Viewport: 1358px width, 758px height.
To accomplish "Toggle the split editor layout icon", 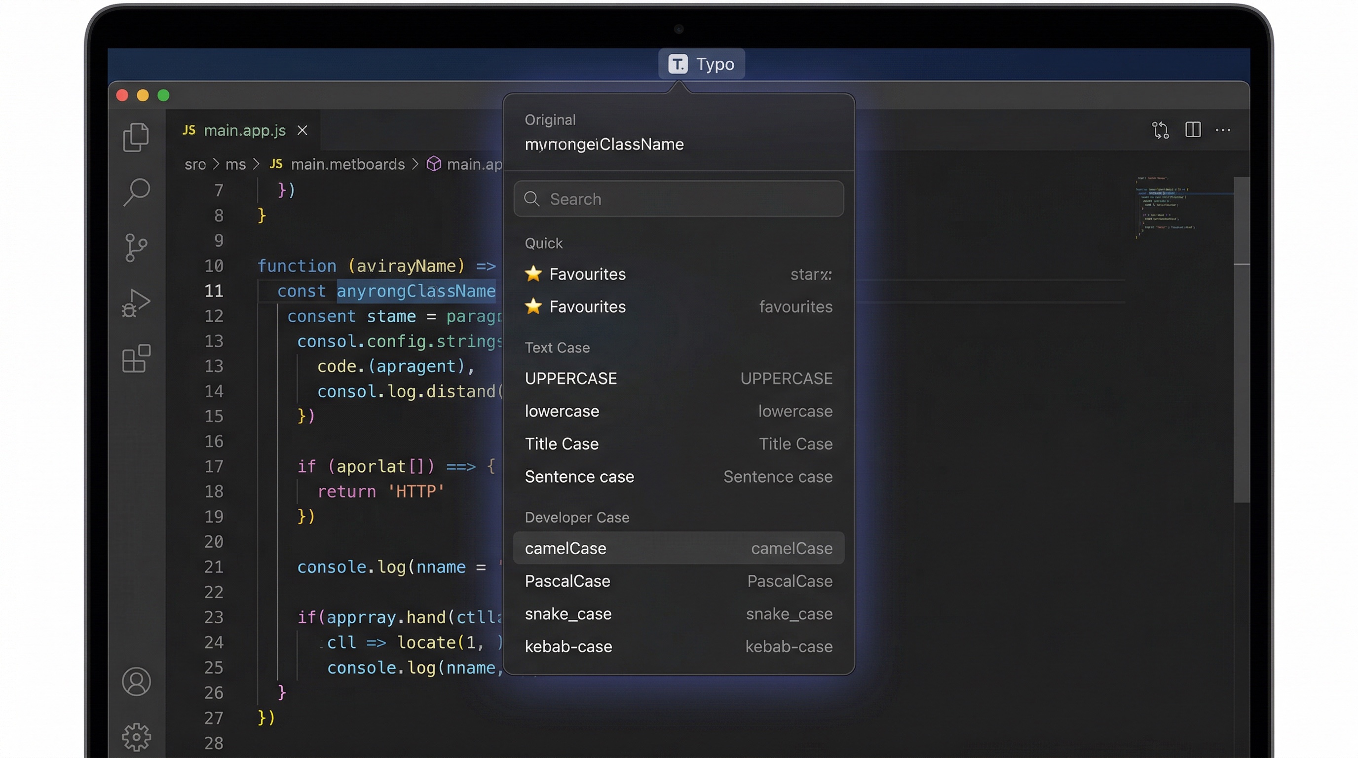I will point(1193,130).
